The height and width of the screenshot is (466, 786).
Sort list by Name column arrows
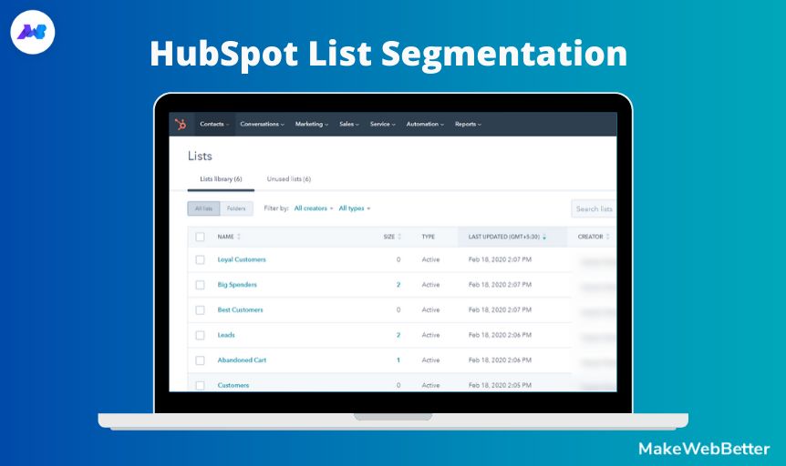click(239, 237)
